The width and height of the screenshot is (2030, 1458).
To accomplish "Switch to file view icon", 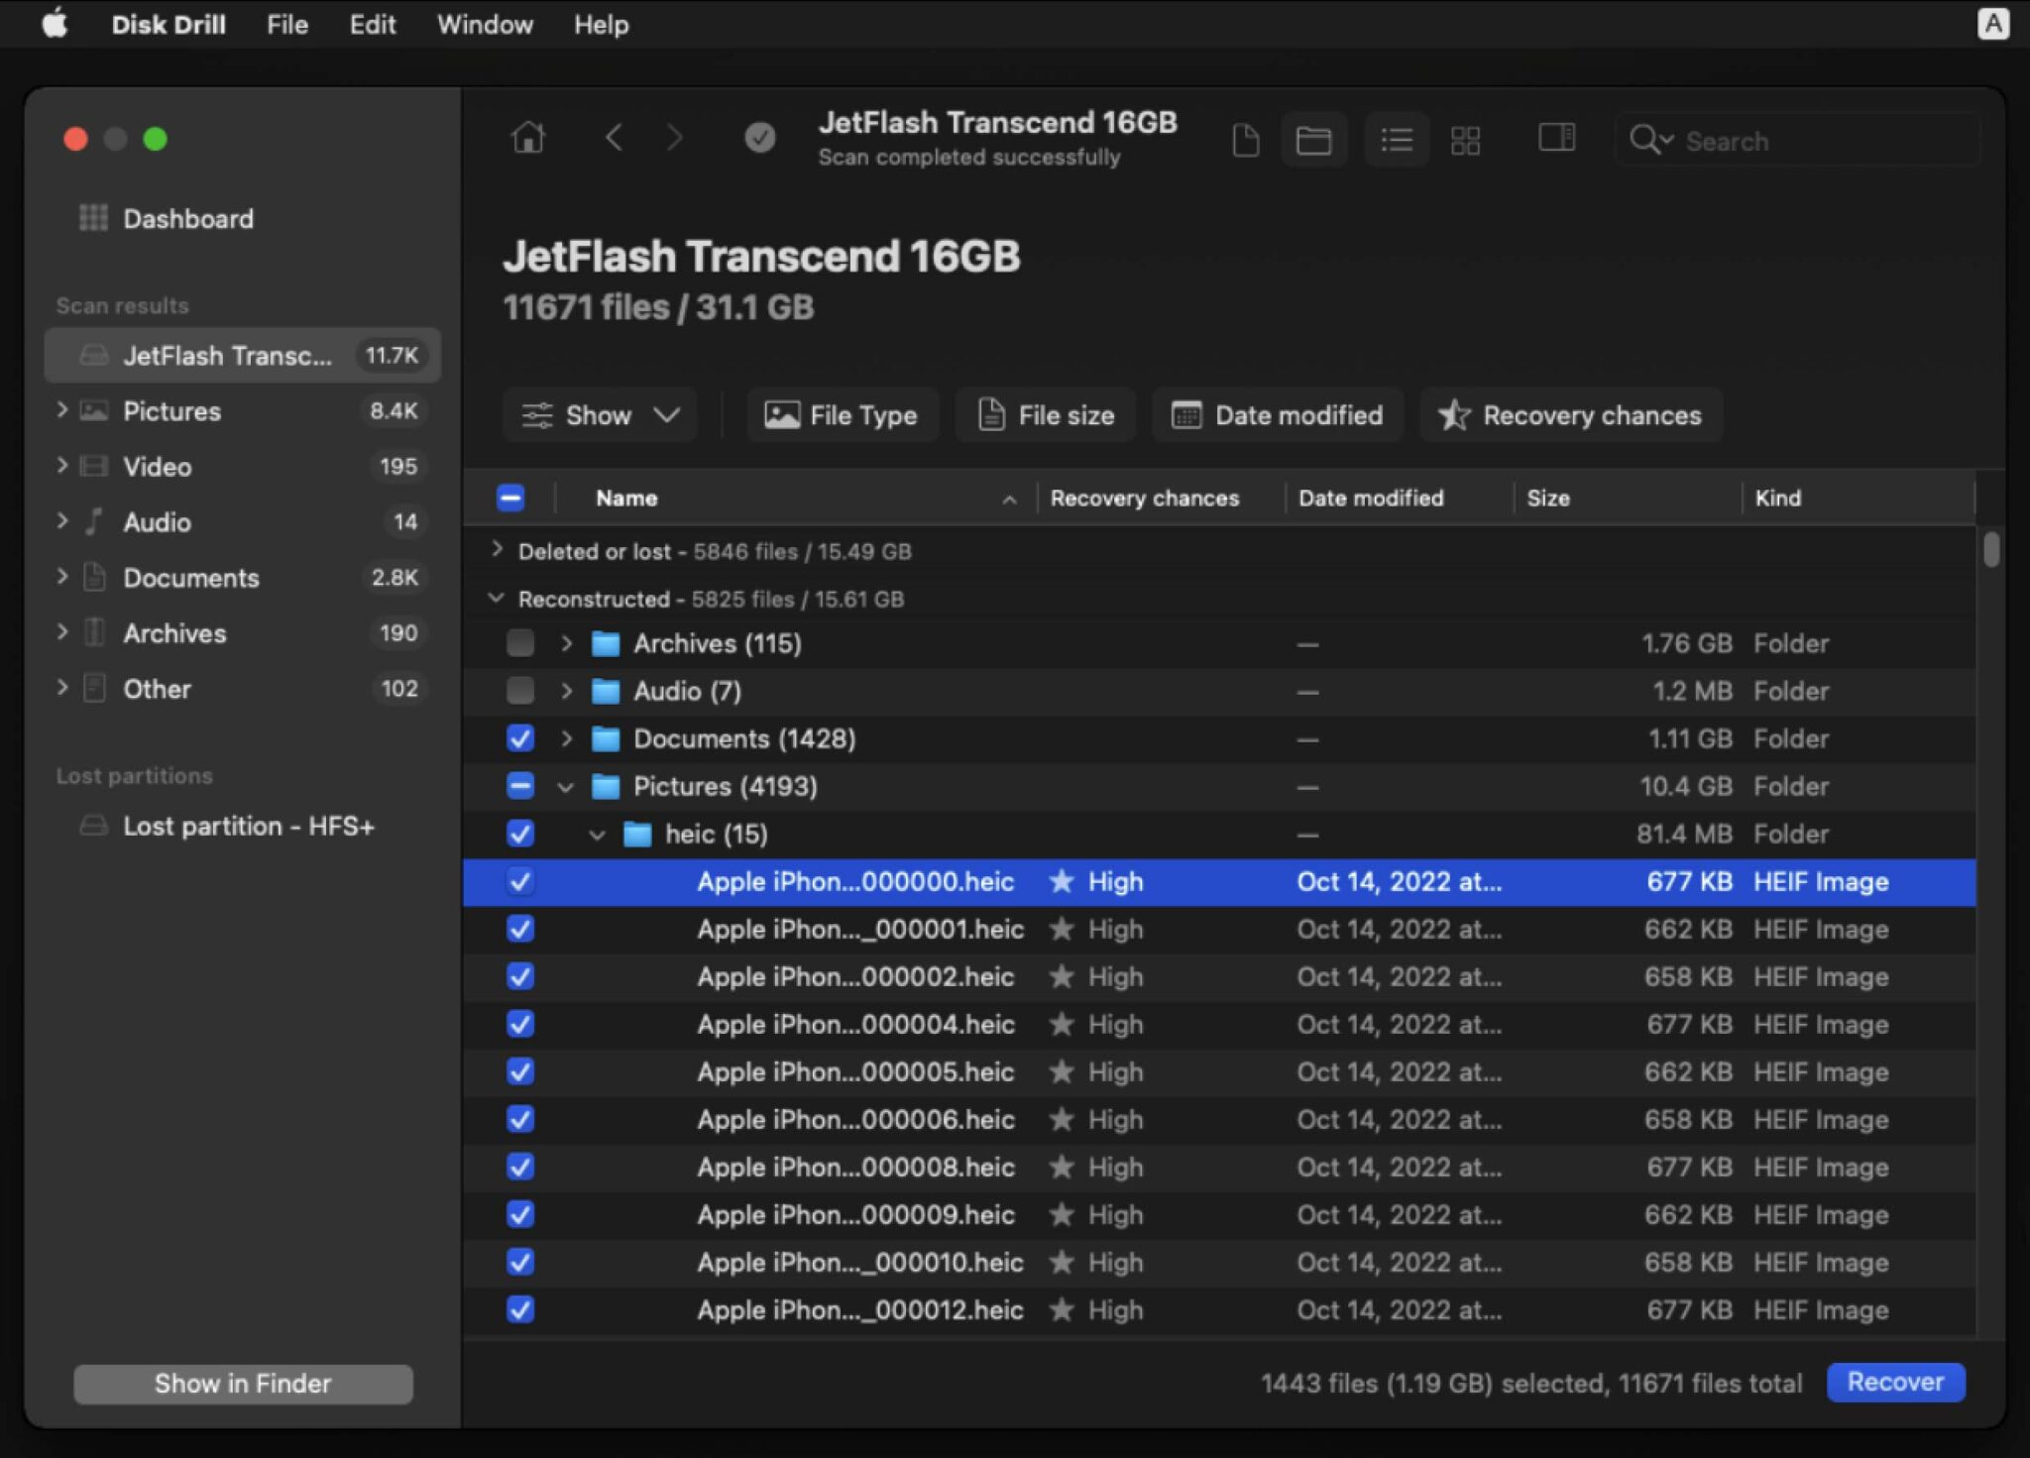I will (x=1246, y=140).
